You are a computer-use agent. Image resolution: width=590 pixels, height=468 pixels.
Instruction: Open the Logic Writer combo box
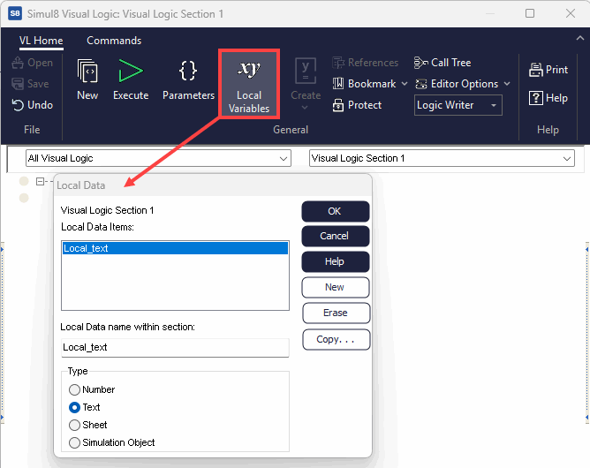point(458,105)
